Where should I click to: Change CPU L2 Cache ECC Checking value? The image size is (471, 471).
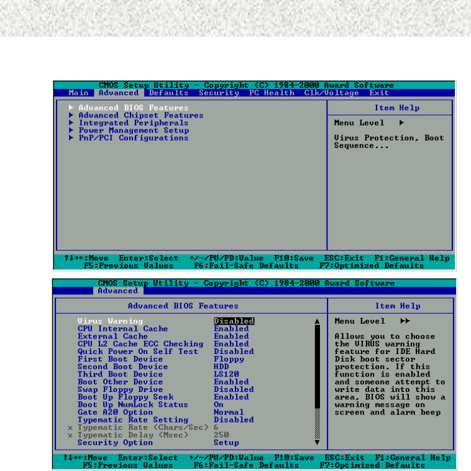click(231, 344)
